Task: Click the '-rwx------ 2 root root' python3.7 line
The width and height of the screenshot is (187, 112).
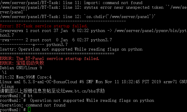Action: tap(56, 40)
